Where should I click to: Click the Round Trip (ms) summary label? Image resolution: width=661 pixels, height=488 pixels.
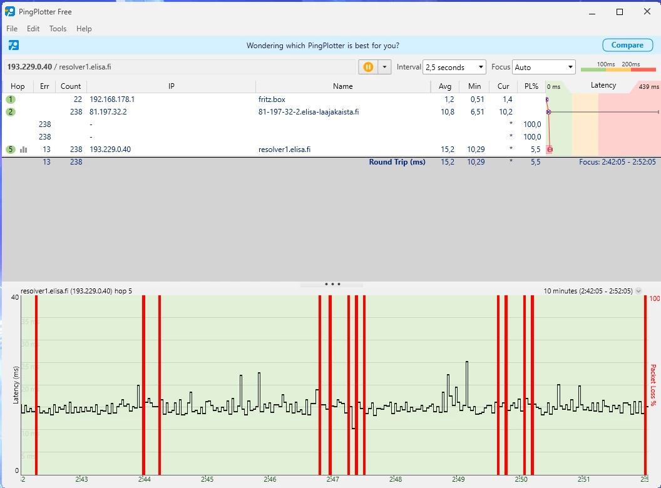(x=397, y=162)
